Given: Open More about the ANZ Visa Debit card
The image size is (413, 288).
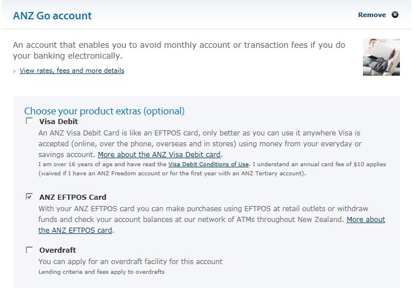Looking at the screenshot, I should tap(159, 154).
